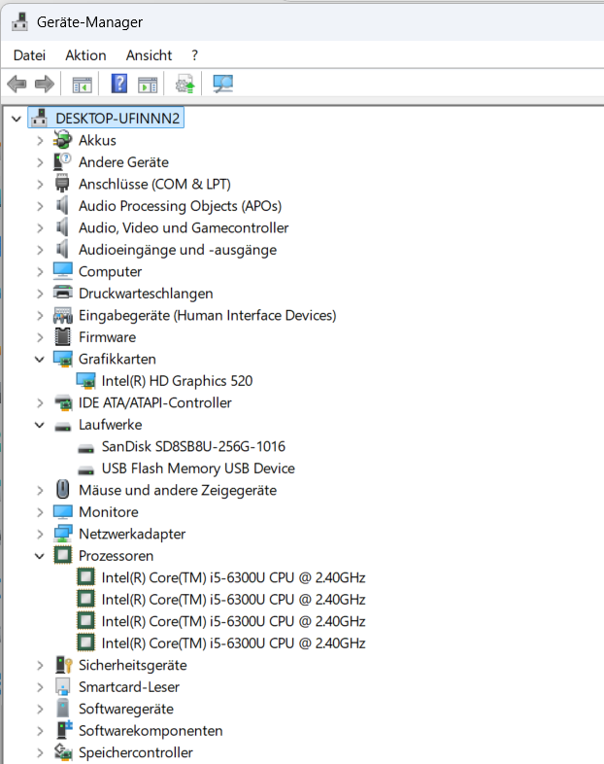Collapse the Prozessoren category
This screenshot has height=764, width=604.
40,556
